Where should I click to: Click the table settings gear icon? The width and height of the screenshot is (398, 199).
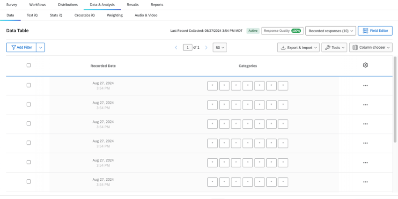(365, 66)
